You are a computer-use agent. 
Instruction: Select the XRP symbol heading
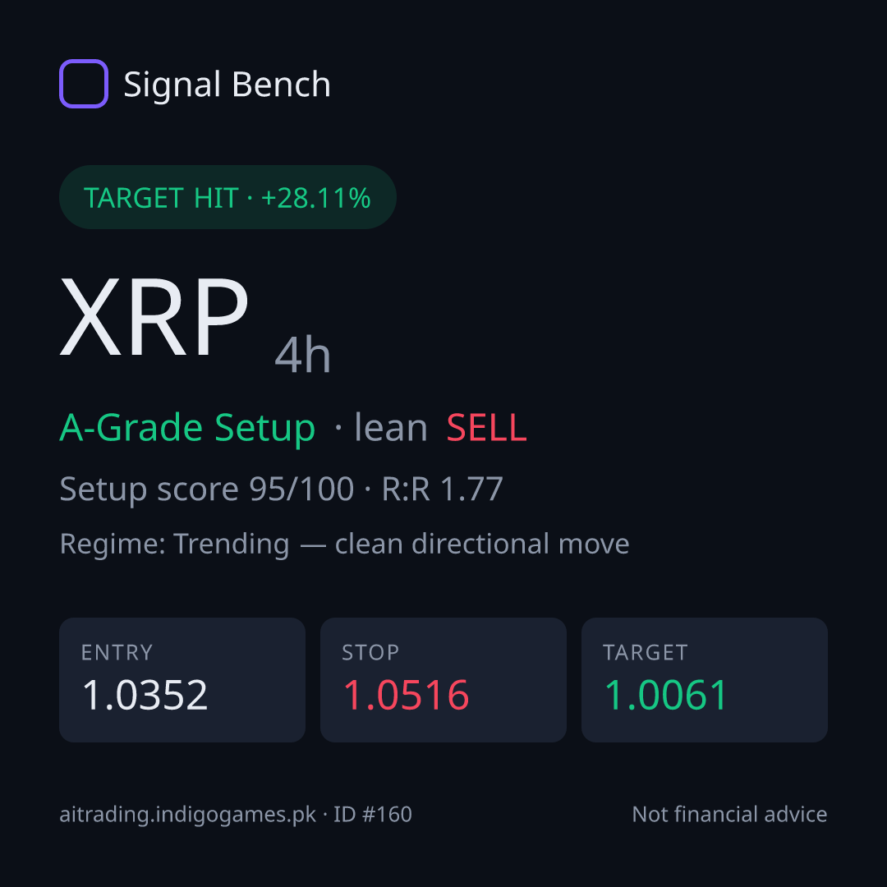coord(154,317)
